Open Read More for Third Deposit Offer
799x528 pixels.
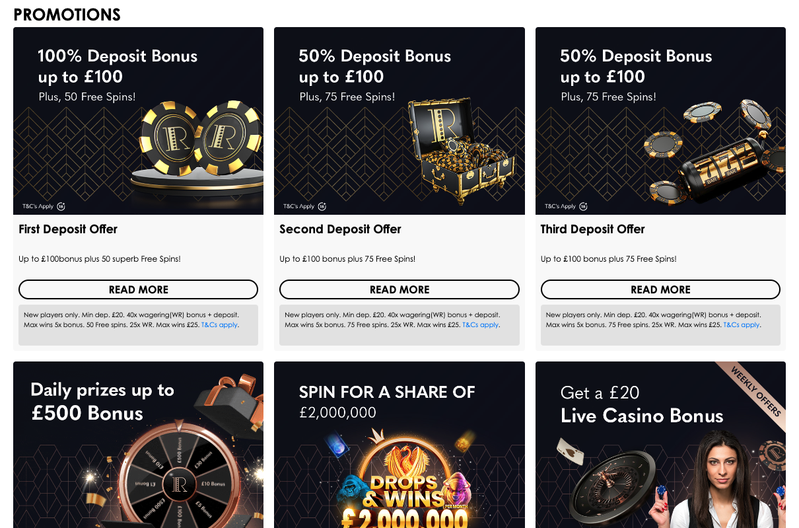click(660, 289)
